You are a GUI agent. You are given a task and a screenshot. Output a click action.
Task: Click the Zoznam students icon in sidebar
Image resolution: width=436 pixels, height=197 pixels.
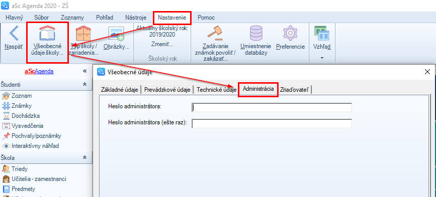[x=6, y=96]
